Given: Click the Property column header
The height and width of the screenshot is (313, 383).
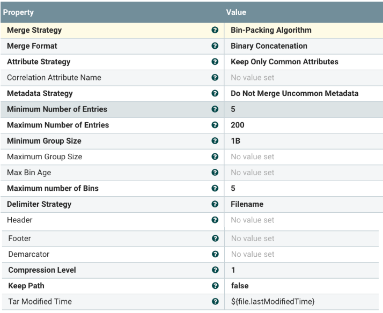Looking at the screenshot, I should tap(19, 11).
